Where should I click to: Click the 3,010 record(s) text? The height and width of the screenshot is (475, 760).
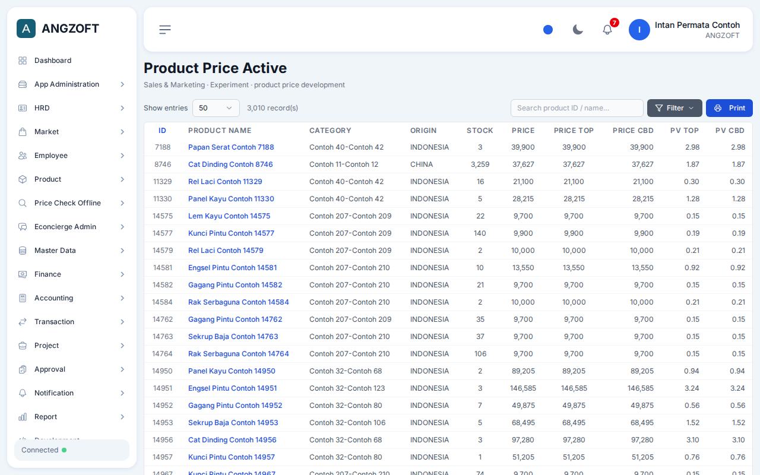coord(273,108)
